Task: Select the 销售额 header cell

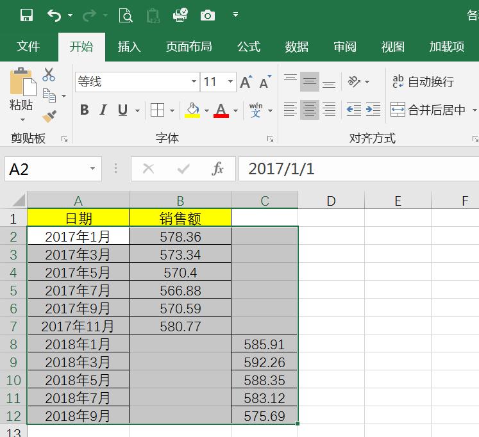Action: (180, 218)
